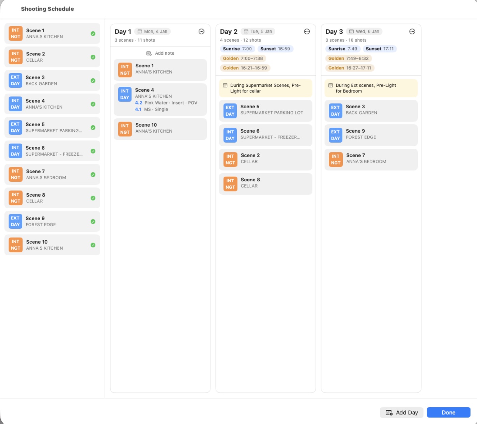This screenshot has width=477, height=424.
Task: Select Scene 8 Cellar card in Day 2
Action: pyautogui.click(x=266, y=184)
